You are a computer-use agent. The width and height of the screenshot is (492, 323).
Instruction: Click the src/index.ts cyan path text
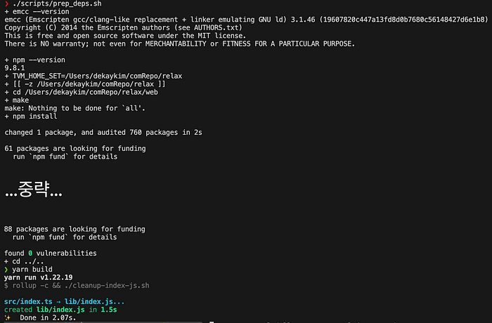pyautogui.click(x=28, y=302)
